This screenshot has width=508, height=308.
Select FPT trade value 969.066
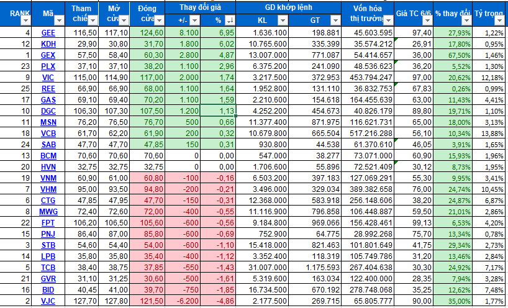click(315, 223)
